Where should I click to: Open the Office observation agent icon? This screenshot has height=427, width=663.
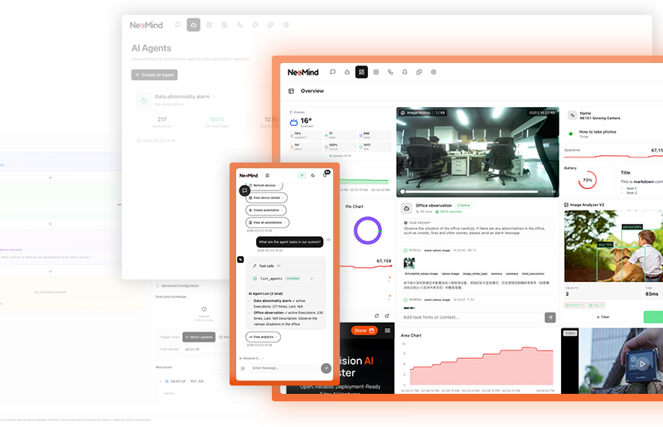[x=406, y=208]
